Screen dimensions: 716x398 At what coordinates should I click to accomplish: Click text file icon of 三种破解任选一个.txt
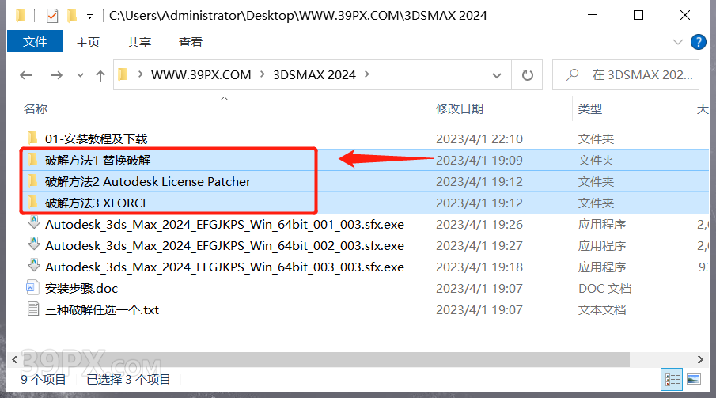[x=33, y=309]
